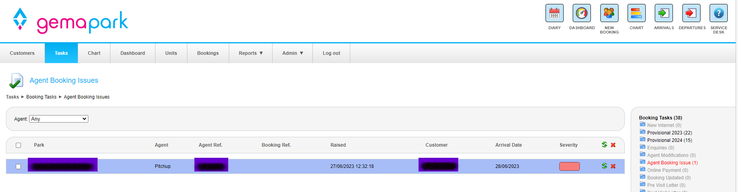Tick the checkbox for the Pitchup booking row
738x192 pixels.
click(x=18, y=166)
